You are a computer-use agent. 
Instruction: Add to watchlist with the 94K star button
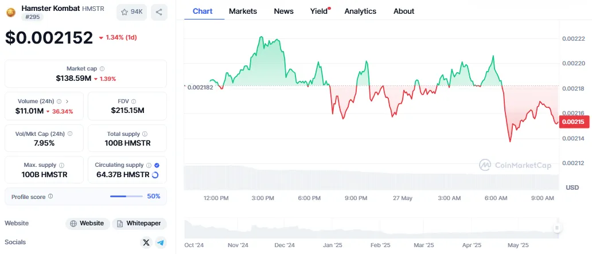131,11
